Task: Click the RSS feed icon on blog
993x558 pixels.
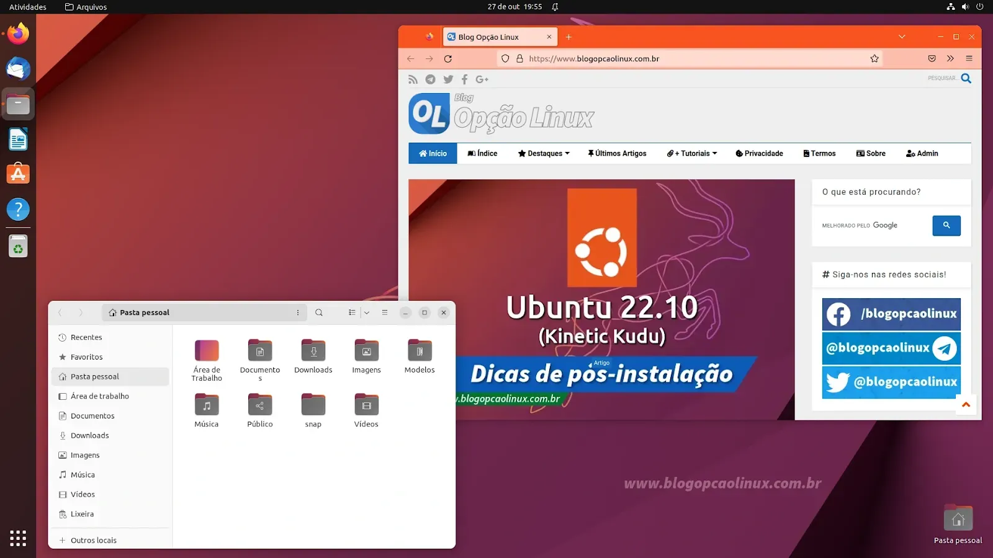Action: click(x=413, y=79)
